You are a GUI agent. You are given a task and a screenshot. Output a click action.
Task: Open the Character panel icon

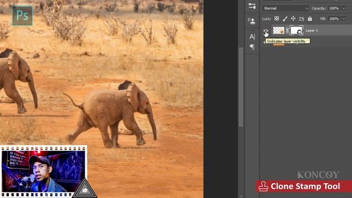[x=252, y=37]
